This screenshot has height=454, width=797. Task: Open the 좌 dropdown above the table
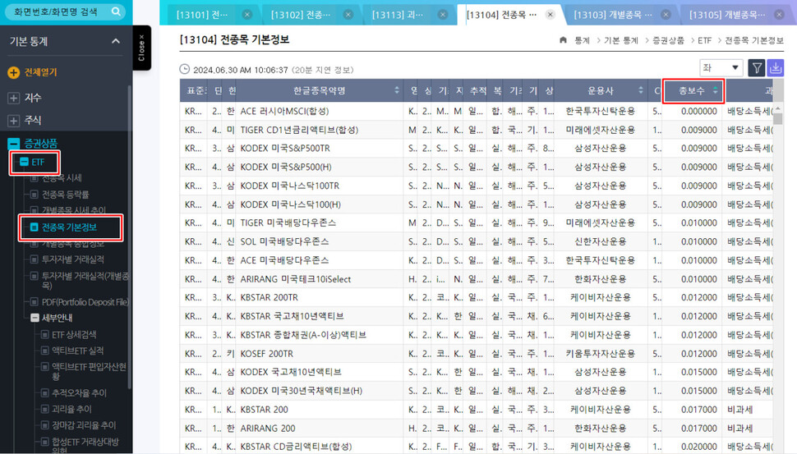pyautogui.click(x=721, y=68)
